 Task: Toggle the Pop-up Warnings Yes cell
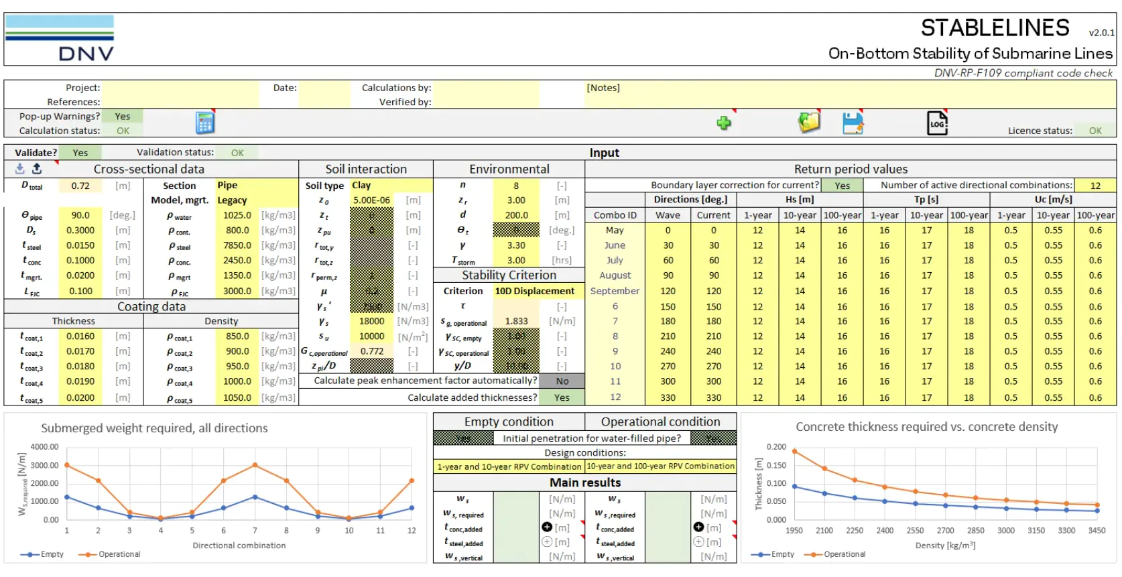(123, 116)
